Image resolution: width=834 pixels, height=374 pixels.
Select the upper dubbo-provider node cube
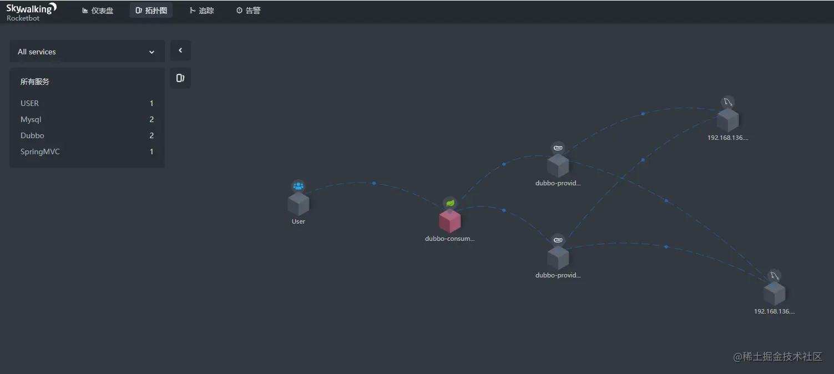[558, 165]
